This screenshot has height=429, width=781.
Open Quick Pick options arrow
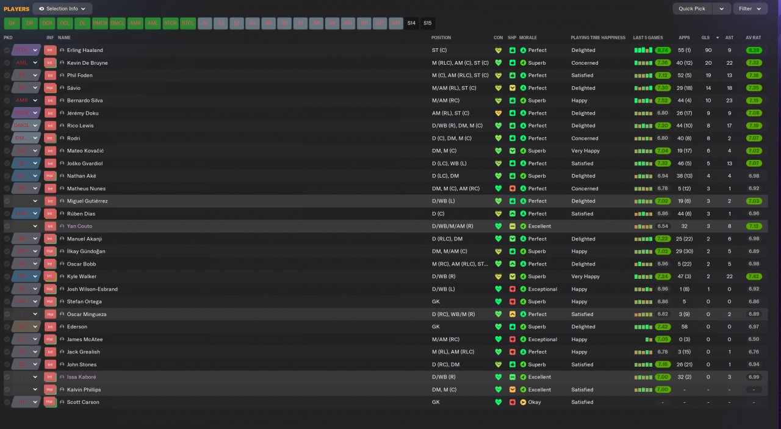point(722,9)
